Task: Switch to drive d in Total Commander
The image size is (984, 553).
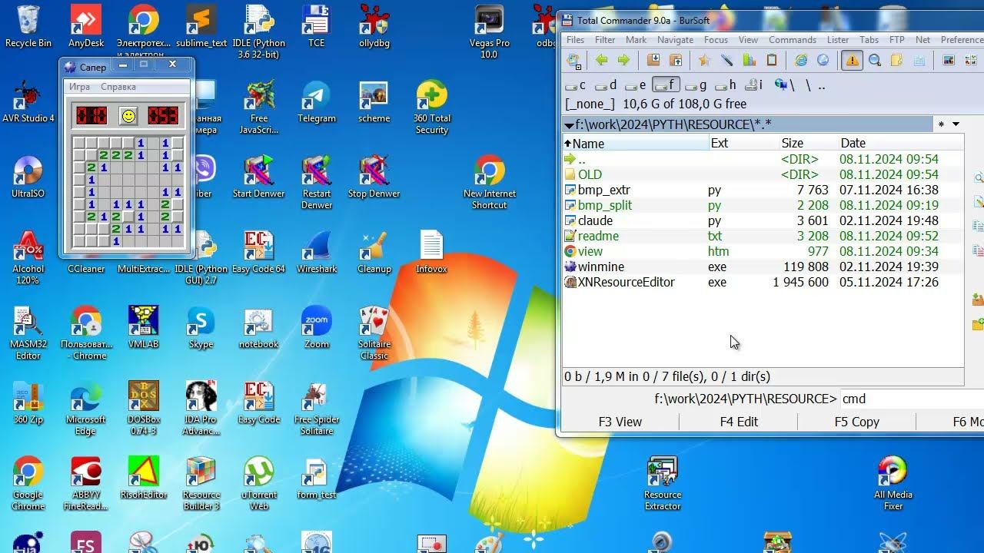Action: click(605, 85)
